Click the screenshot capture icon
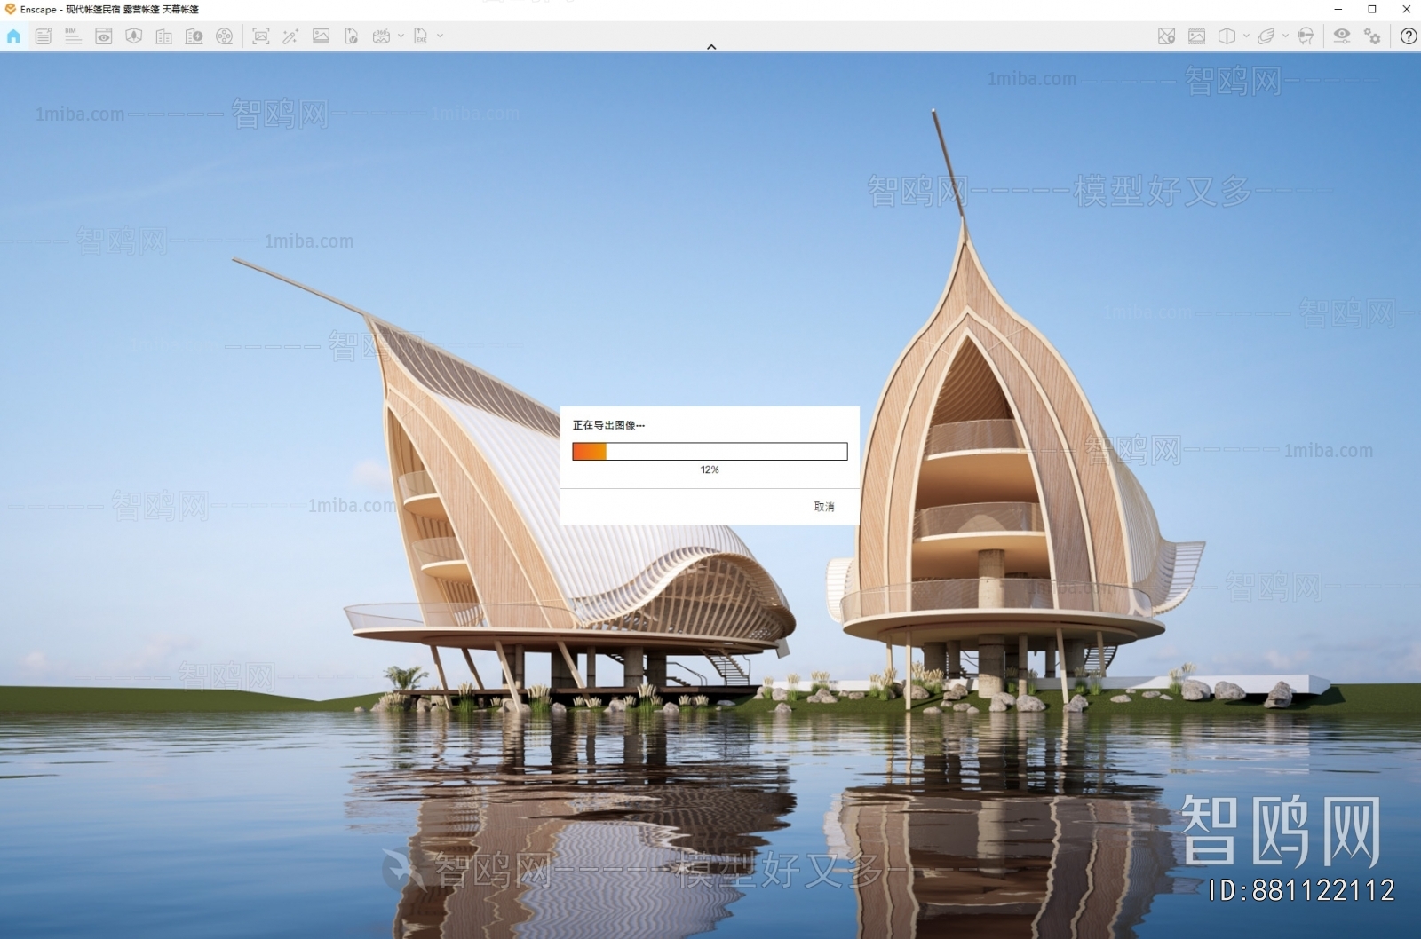 pos(260,36)
